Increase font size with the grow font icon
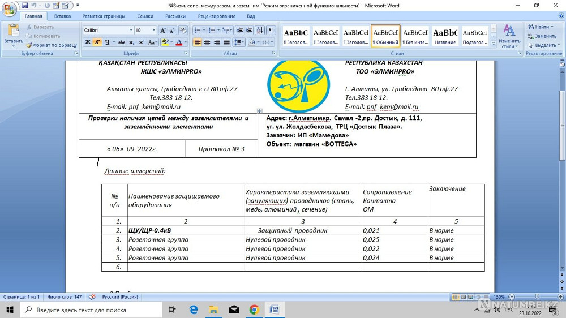566x318 pixels. click(x=163, y=31)
